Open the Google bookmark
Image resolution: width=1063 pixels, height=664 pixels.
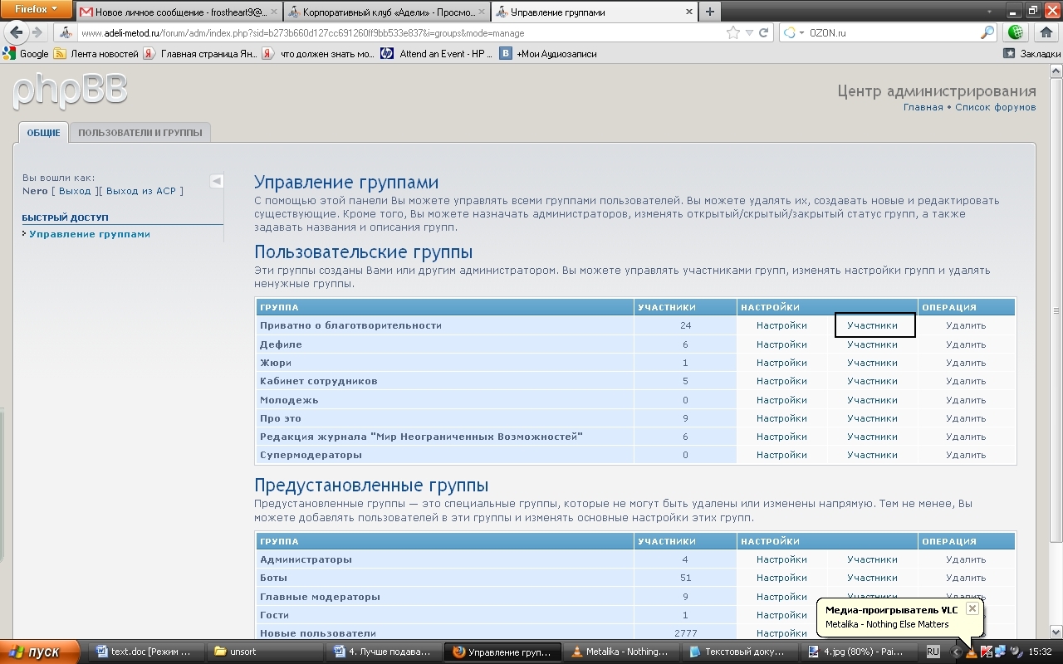point(26,54)
